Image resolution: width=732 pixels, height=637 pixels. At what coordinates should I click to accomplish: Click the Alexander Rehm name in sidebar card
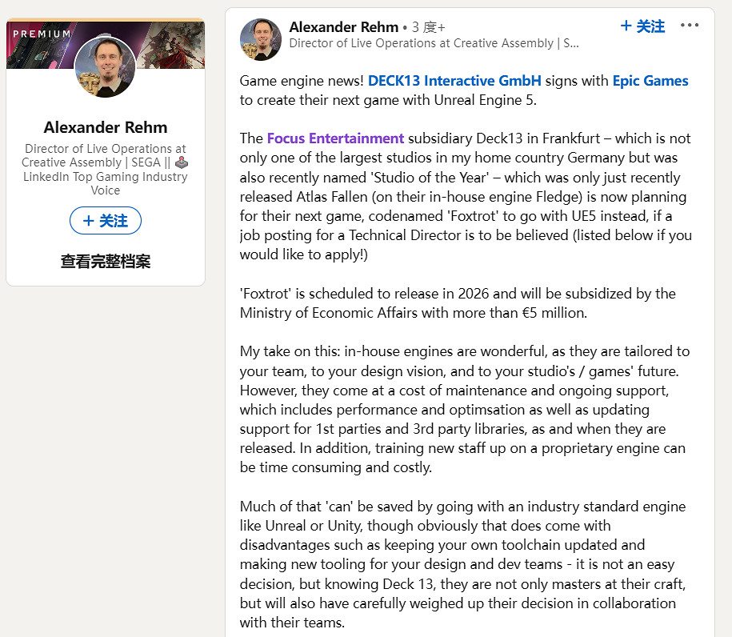tap(106, 127)
